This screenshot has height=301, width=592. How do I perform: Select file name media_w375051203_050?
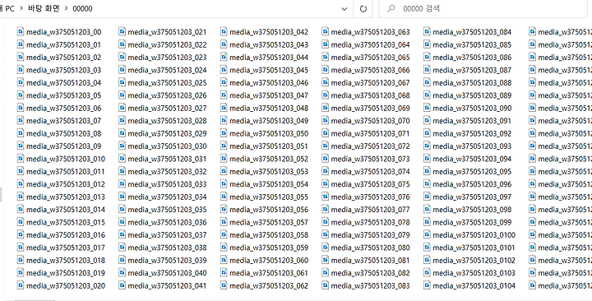pyautogui.click(x=269, y=134)
